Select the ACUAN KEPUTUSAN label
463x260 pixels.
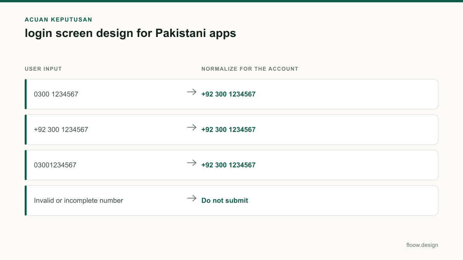(58, 19)
